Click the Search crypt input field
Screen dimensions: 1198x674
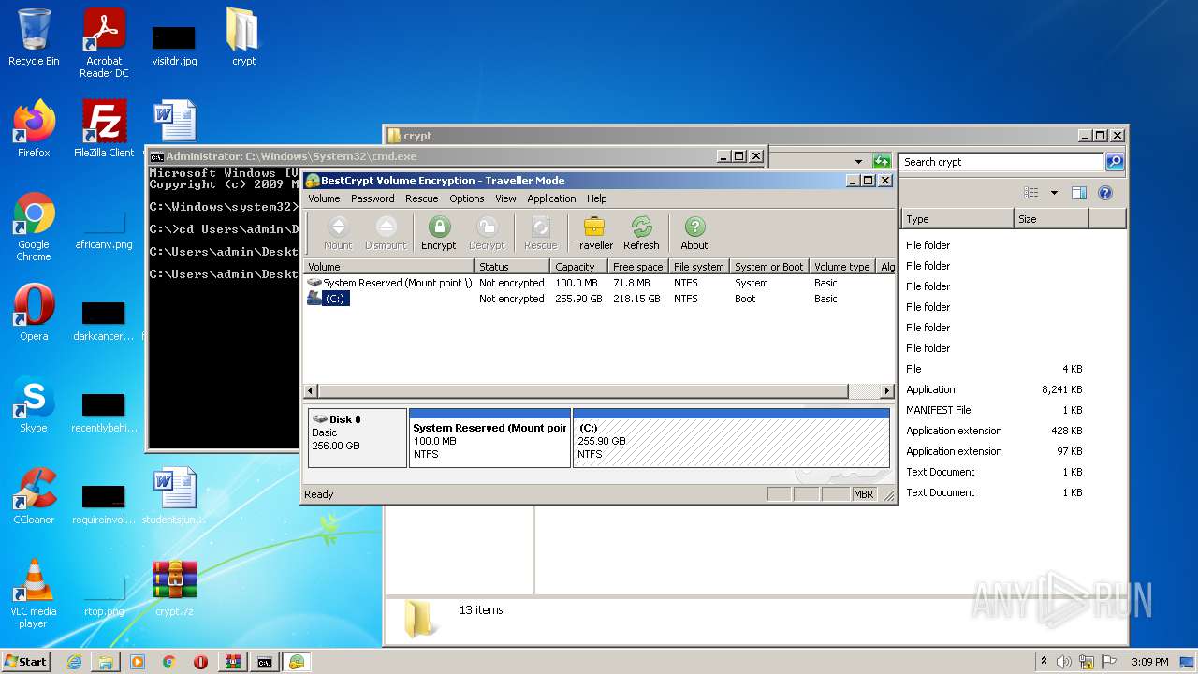point(1001,162)
